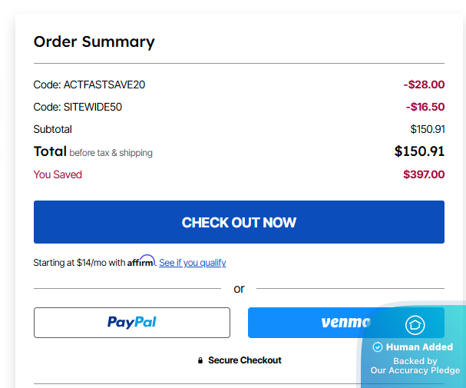Click the -$28.00 discount amount
The height and width of the screenshot is (388, 466).
click(424, 85)
